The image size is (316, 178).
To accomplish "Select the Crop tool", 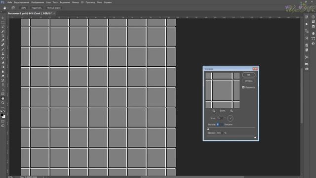I will coord(3,36).
